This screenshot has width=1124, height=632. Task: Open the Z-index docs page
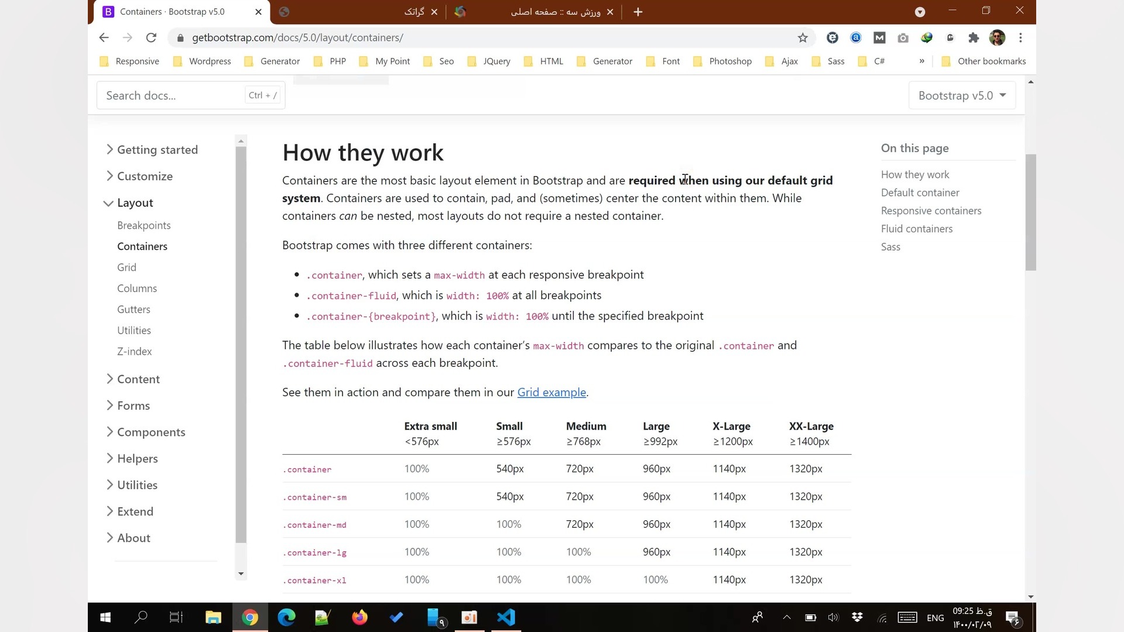click(135, 352)
